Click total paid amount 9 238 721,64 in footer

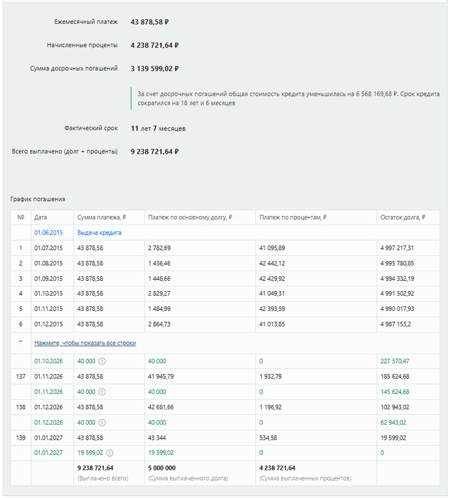pos(95,468)
